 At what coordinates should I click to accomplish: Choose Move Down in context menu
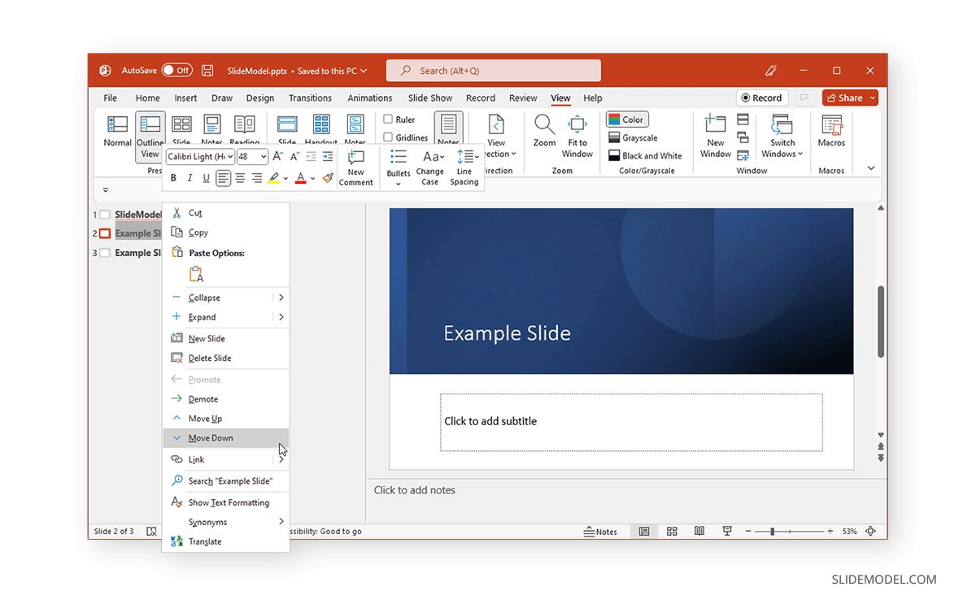pyautogui.click(x=226, y=438)
